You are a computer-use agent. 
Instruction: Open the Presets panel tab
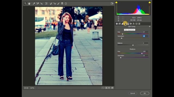coord(139,24)
